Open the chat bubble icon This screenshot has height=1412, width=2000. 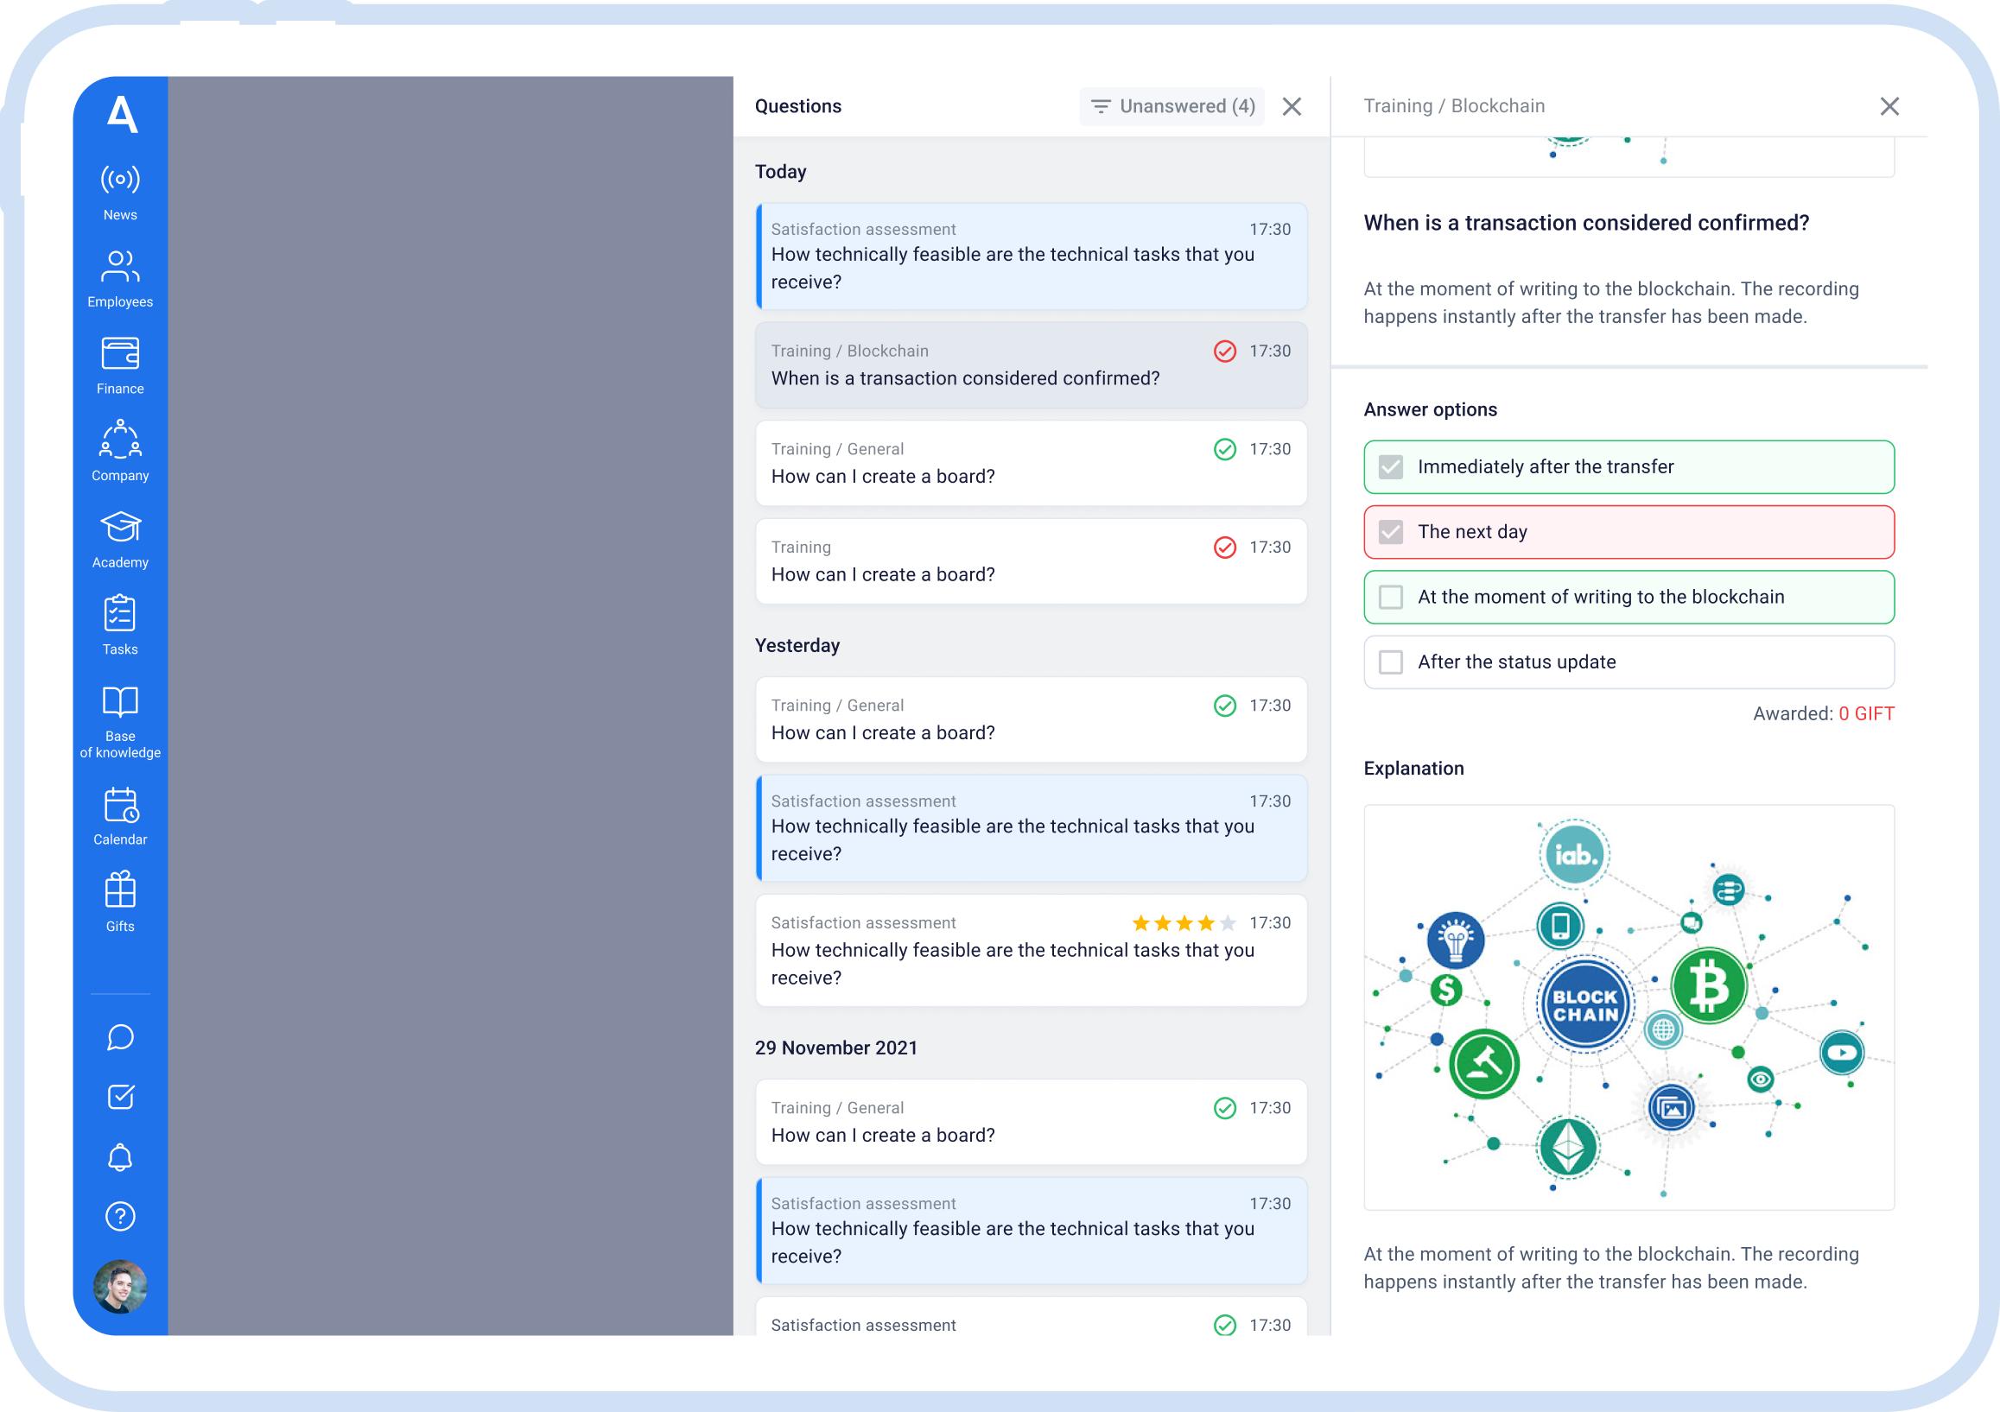(120, 1037)
